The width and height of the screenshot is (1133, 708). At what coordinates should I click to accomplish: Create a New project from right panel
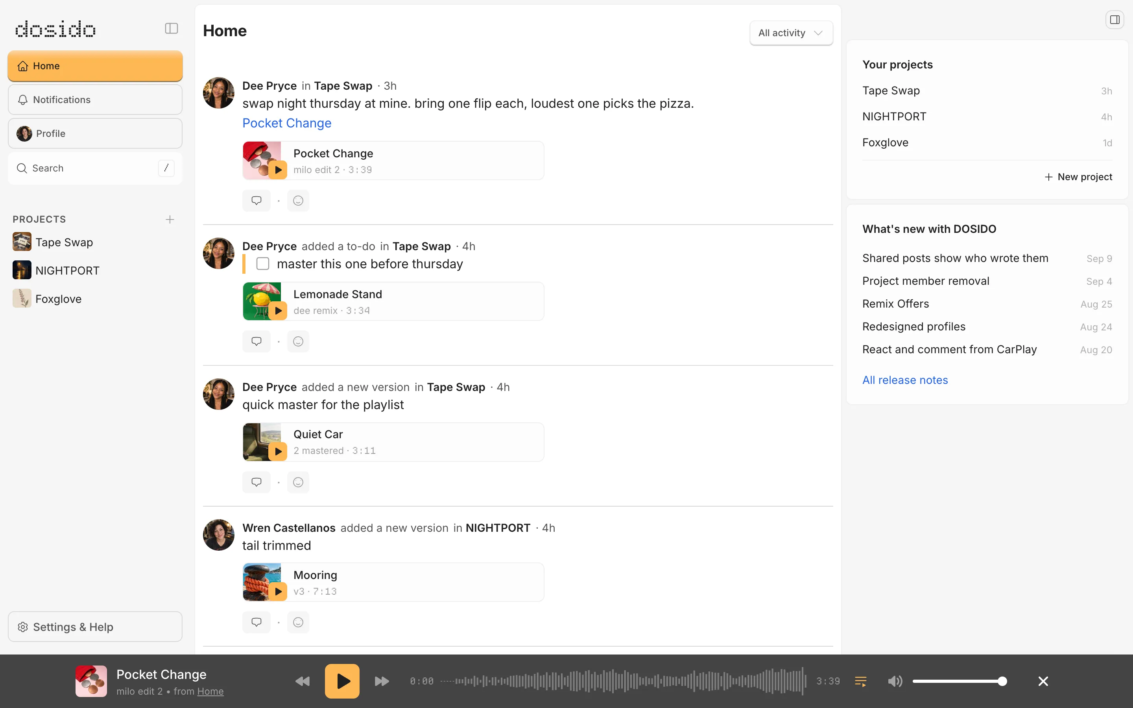1078,177
